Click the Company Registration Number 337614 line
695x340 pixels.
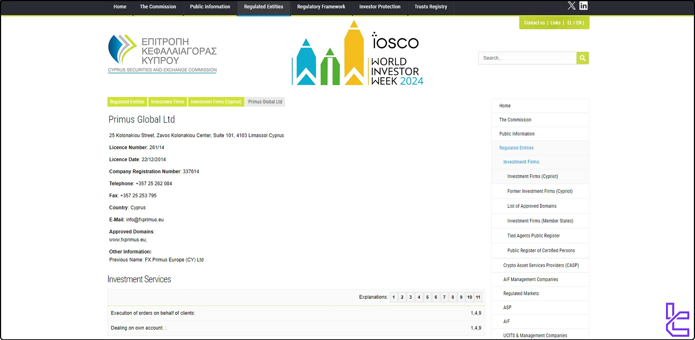click(x=154, y=172)
